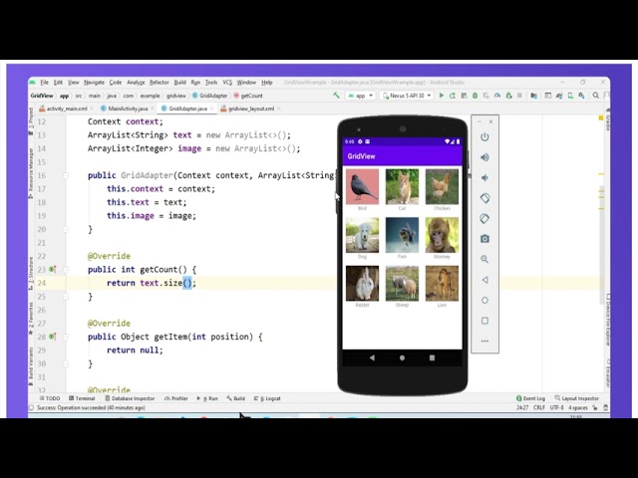Open the Nexus 5 API 30 device dropdown
This screenshot has height=478, width=638.
pyautogui.click(x=407, y=96)
